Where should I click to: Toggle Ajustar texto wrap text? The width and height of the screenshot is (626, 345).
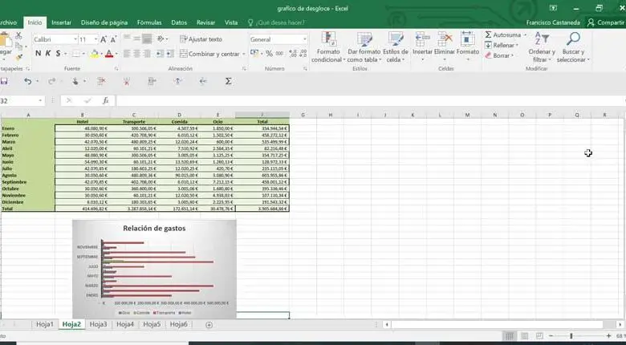(201, 39)
